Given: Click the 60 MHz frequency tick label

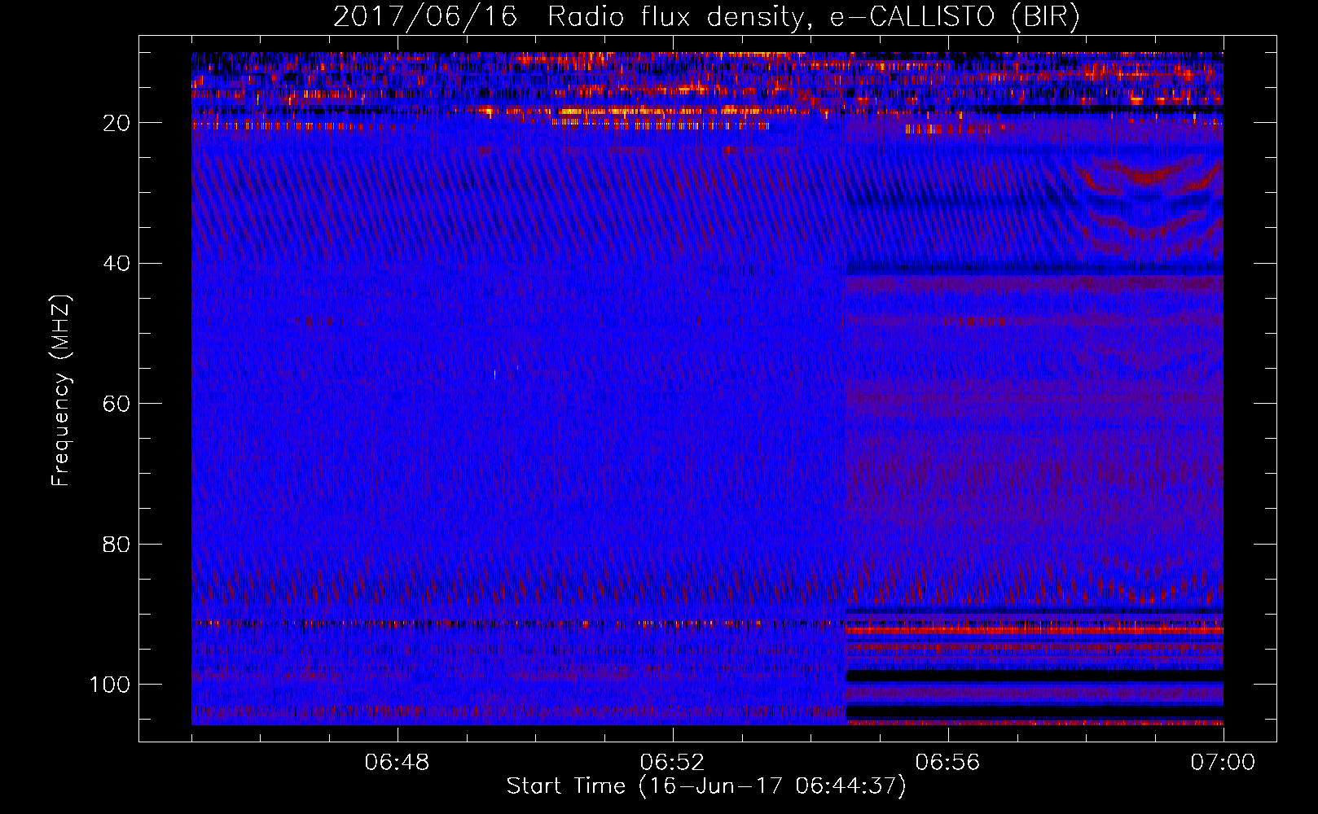Looking at the screenshot, I should pyautogui.click(x=117, y=404).
